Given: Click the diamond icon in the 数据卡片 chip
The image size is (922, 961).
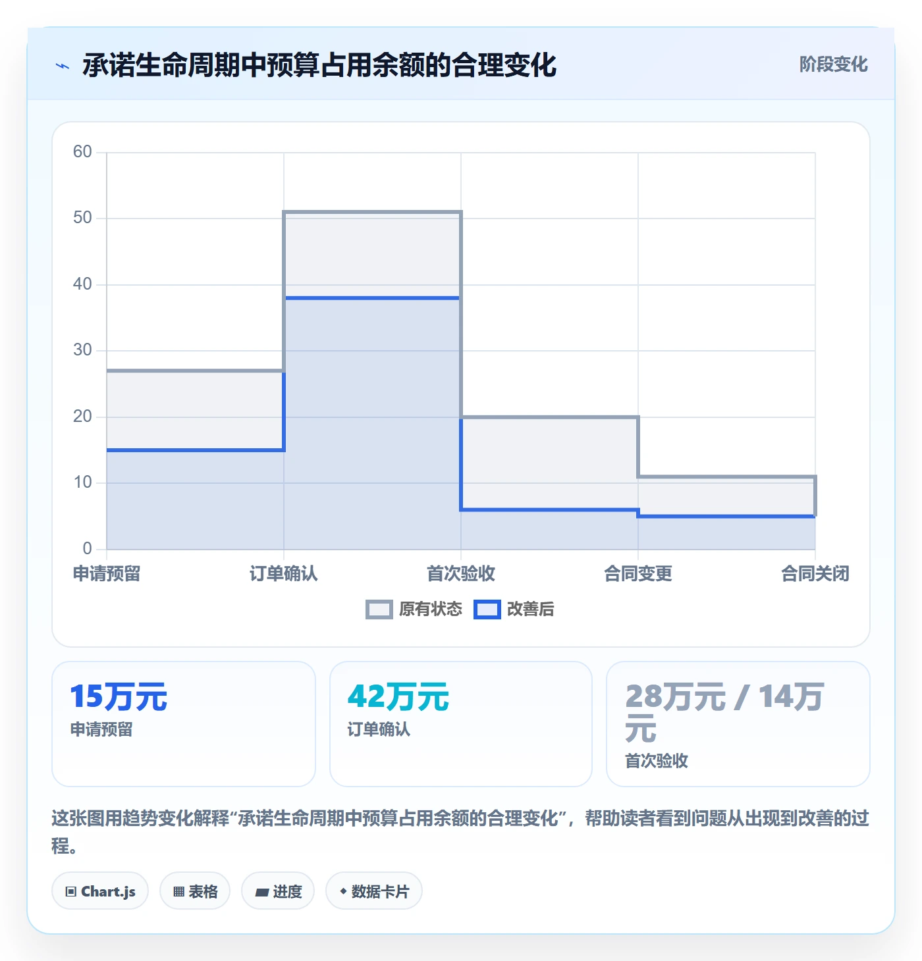Looking at the screenshot, I should pos(343,891).
